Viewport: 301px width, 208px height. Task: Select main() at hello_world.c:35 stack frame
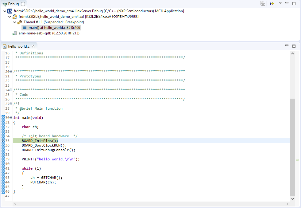[54, 28]
